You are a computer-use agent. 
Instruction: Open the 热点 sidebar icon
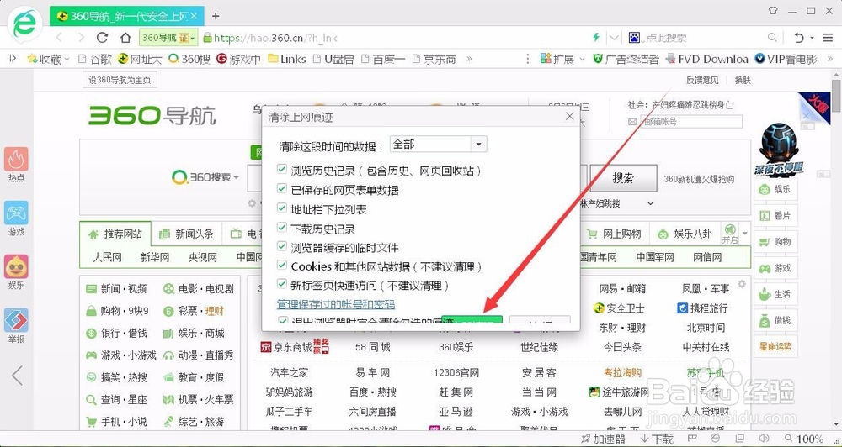(16, 159)
